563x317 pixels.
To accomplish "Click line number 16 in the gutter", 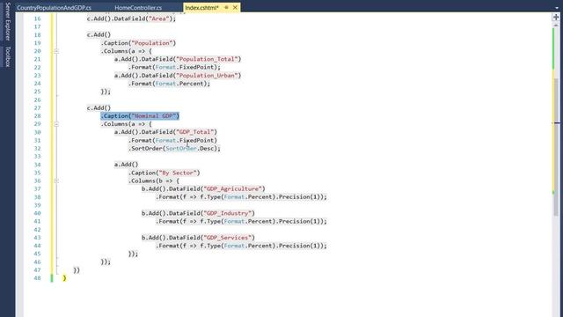I will [x=37, y=18].
